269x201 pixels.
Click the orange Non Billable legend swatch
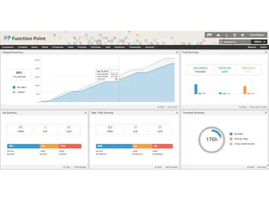[x=231, y=139]
